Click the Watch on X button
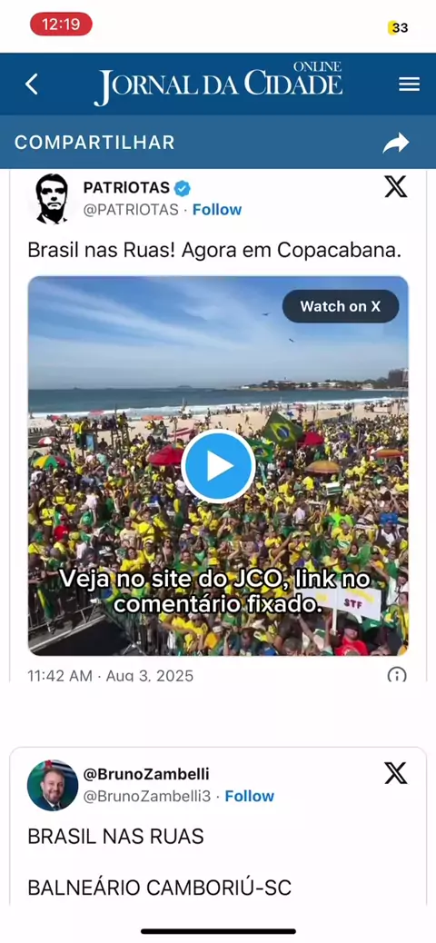 point(341,306)
